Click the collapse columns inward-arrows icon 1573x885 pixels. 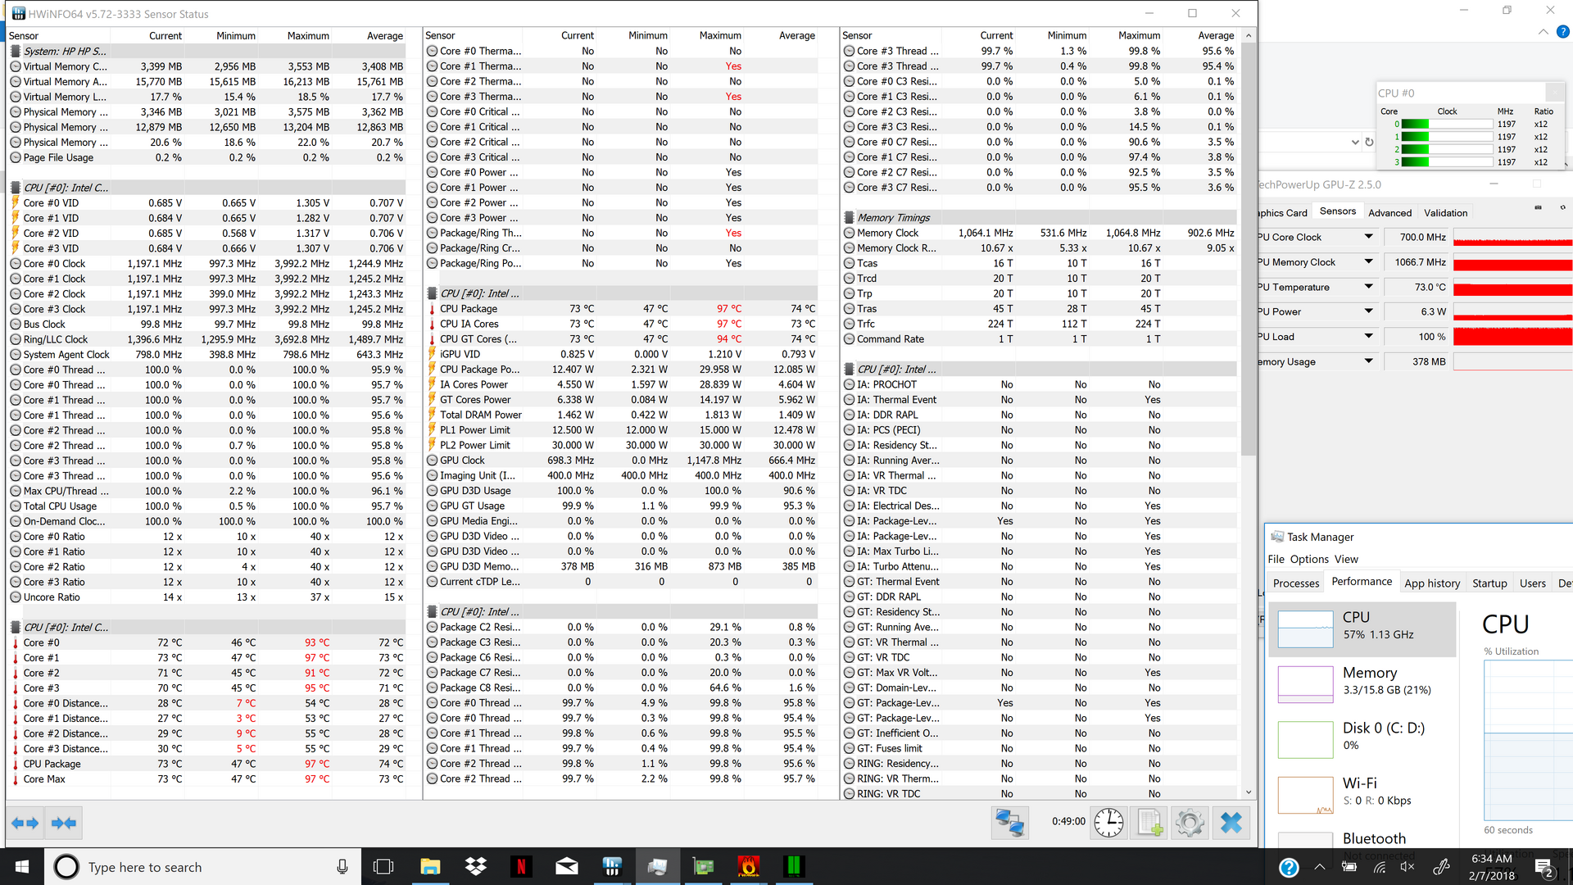click(64, 823)
